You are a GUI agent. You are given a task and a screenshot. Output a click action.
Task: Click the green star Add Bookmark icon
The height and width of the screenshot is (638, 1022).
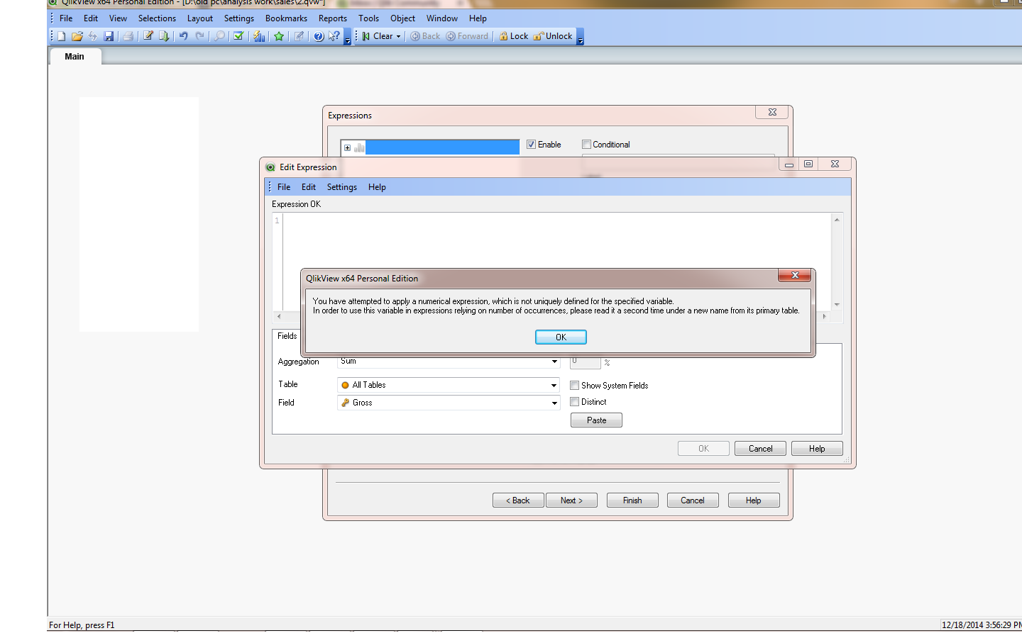(279, 36)
